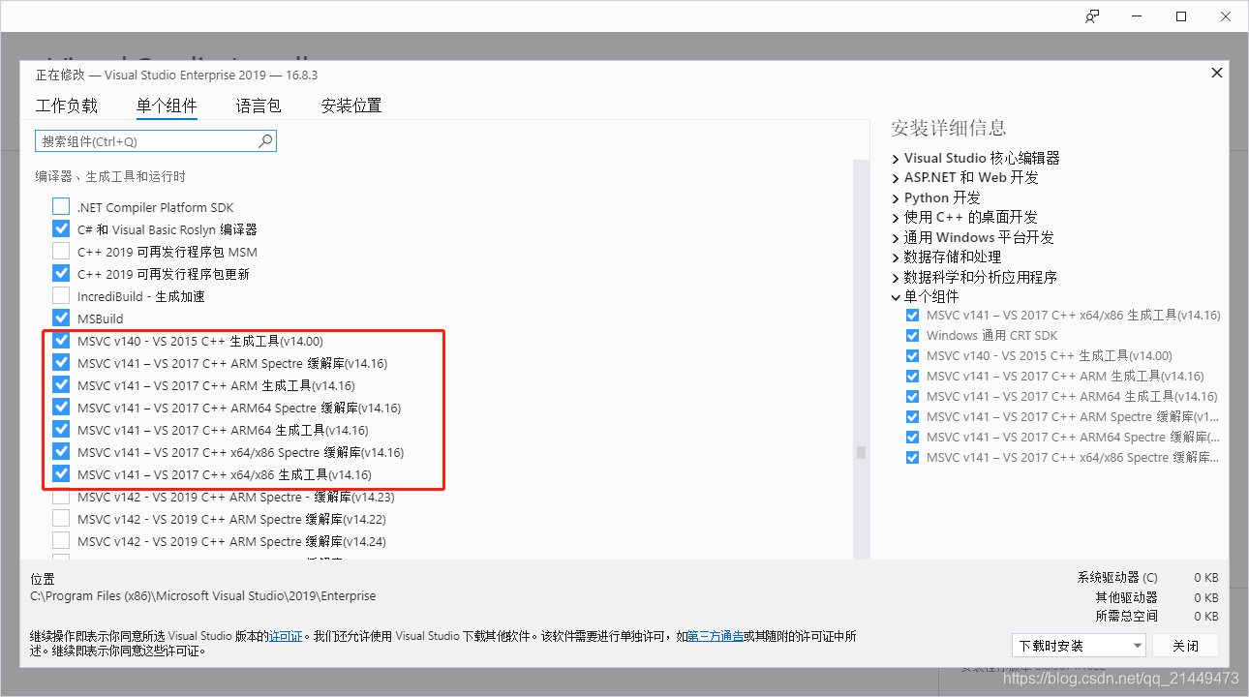Click the feedback icon in the title bar
Image resolution: width=1249 pixels, height=697 pixels.
(x=1092, y=16)
